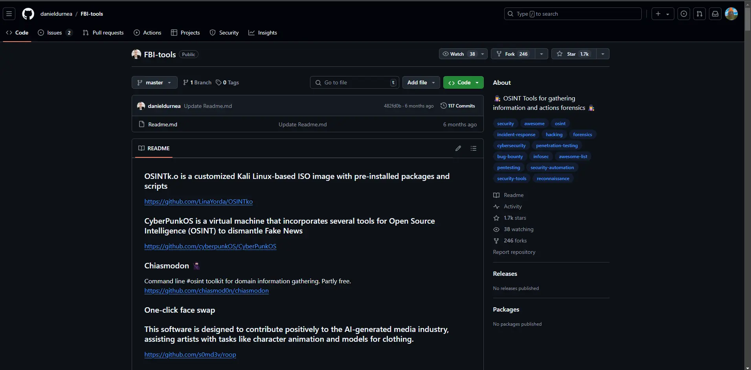Open user profile avatar menu
This screenshot has width=751, height=370.
pyautogui.click(x=731, y=14)
